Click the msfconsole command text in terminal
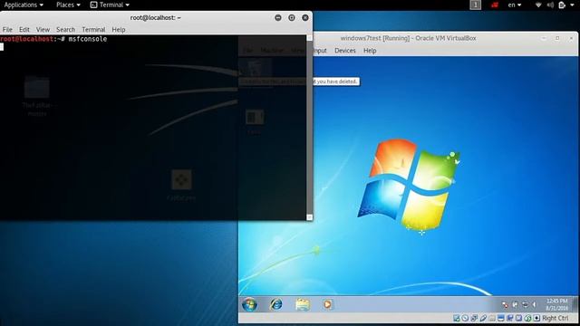 88,39
